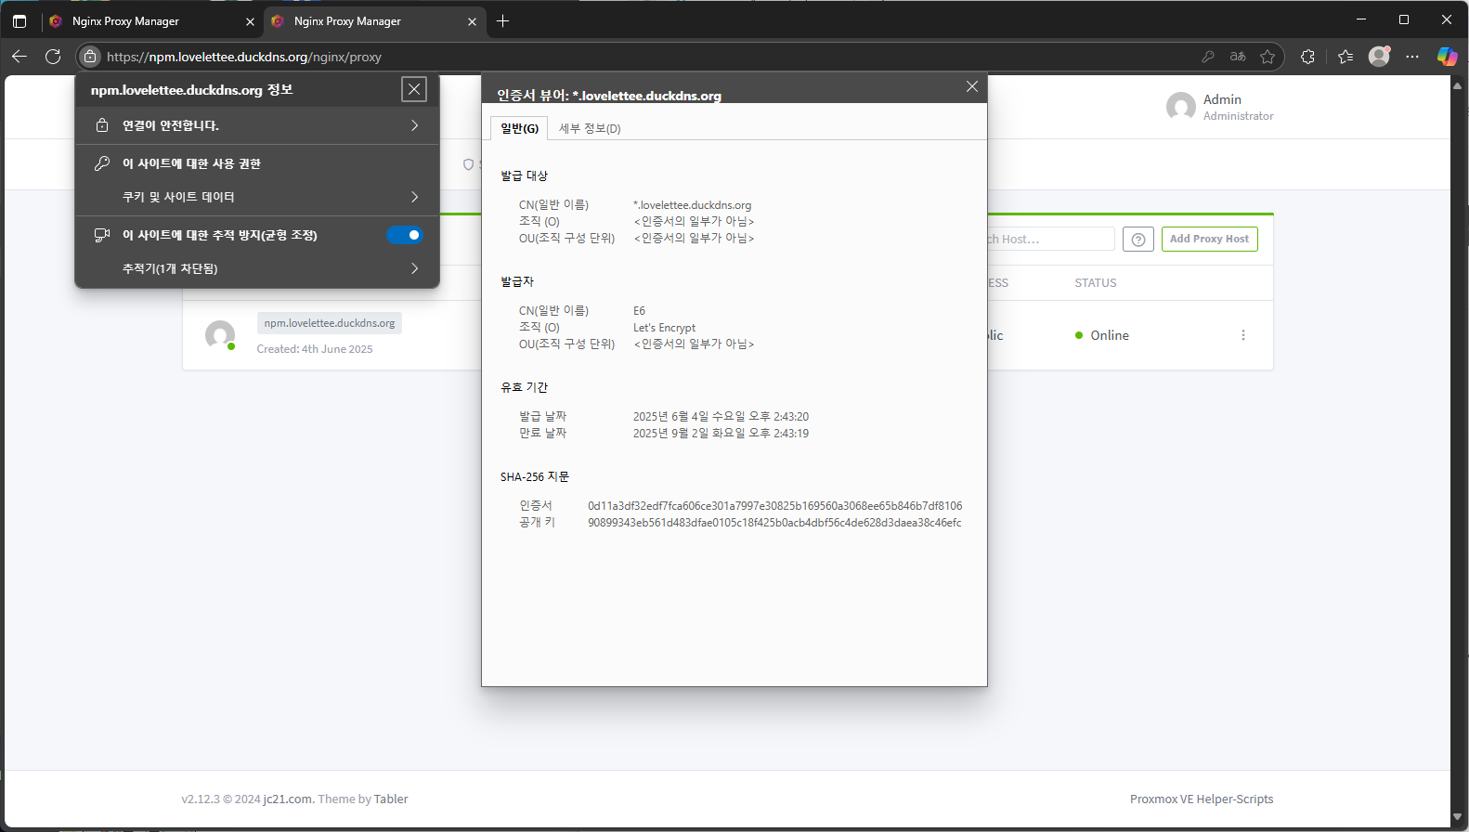Click the Admin user avatar
The image size is (1469, 832).
point(1181,107)
